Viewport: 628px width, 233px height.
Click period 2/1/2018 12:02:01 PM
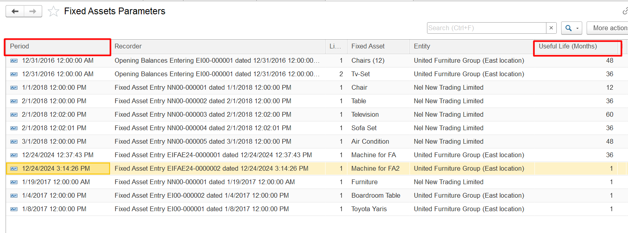point(54,128)
